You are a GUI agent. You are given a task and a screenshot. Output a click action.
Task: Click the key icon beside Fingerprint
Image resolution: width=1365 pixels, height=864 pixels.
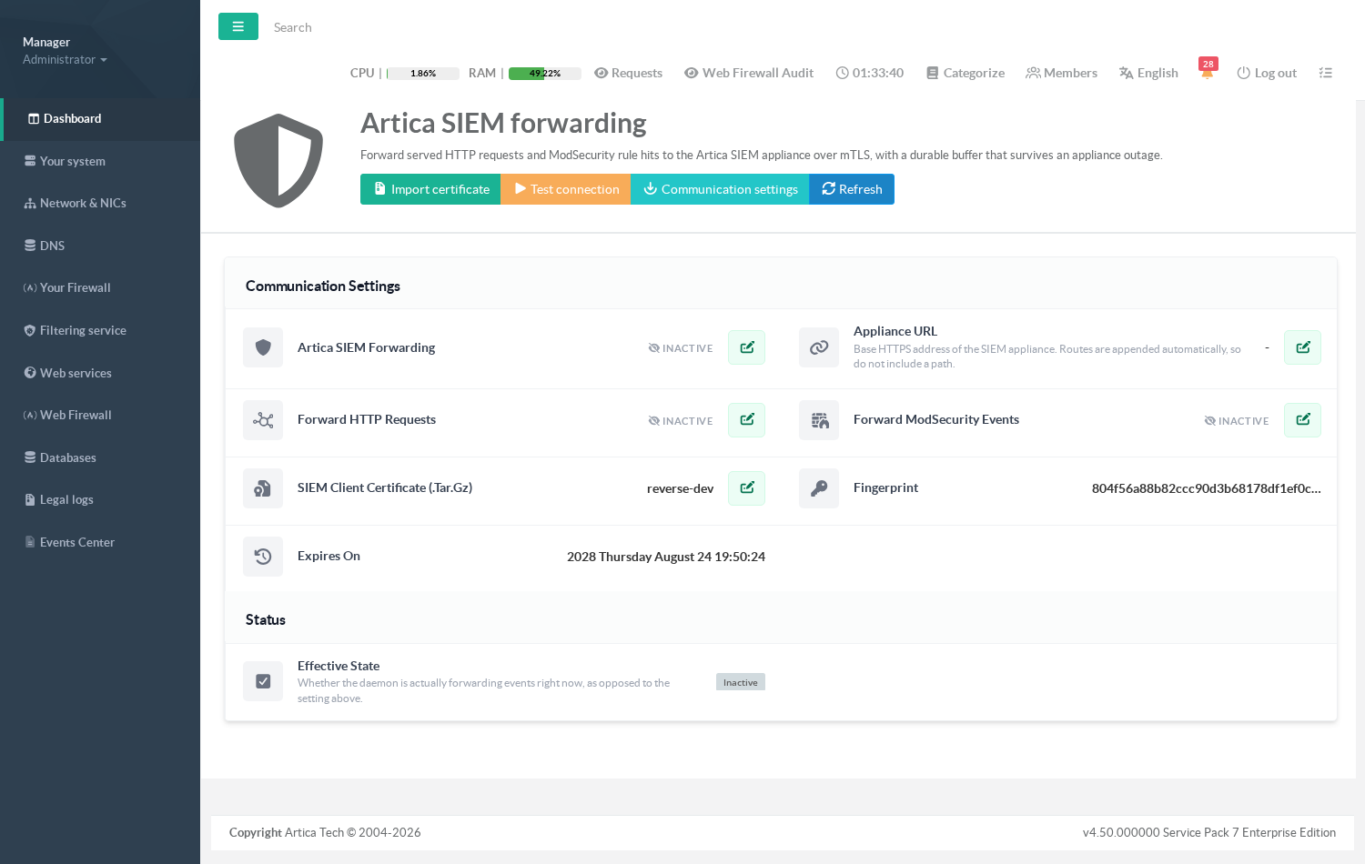point(819,488)
